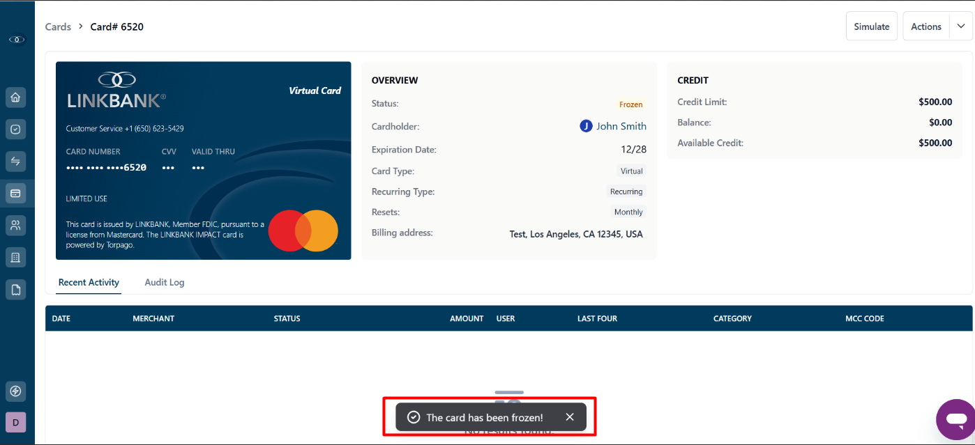Select the Cards icon in the sidebar
Viewport: 975px width, 445px height.
pos(16,193)
